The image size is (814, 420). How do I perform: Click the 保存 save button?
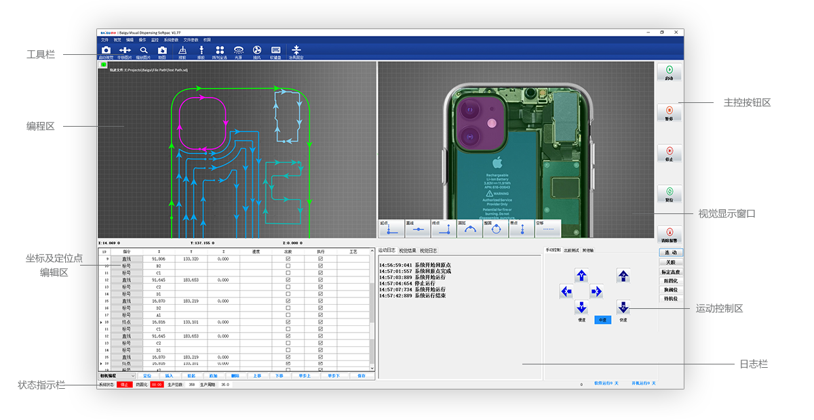tap(361, 375)
